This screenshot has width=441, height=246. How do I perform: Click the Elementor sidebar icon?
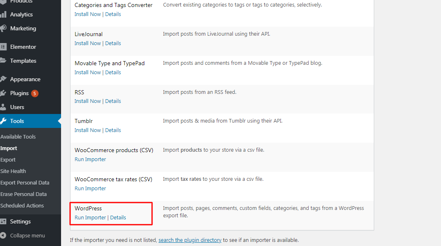pyautogui.click(x=3, y=47)
